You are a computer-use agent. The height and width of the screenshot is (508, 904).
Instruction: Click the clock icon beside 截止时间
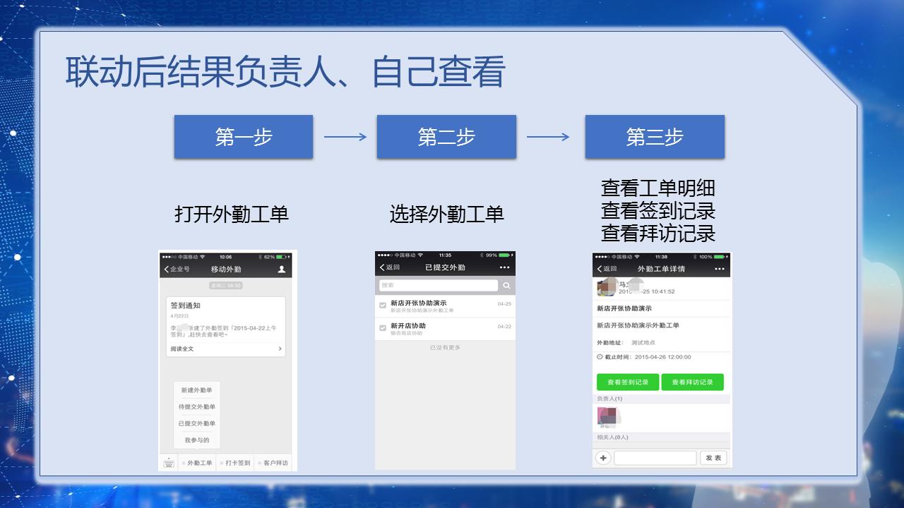(x=600, y=357)
